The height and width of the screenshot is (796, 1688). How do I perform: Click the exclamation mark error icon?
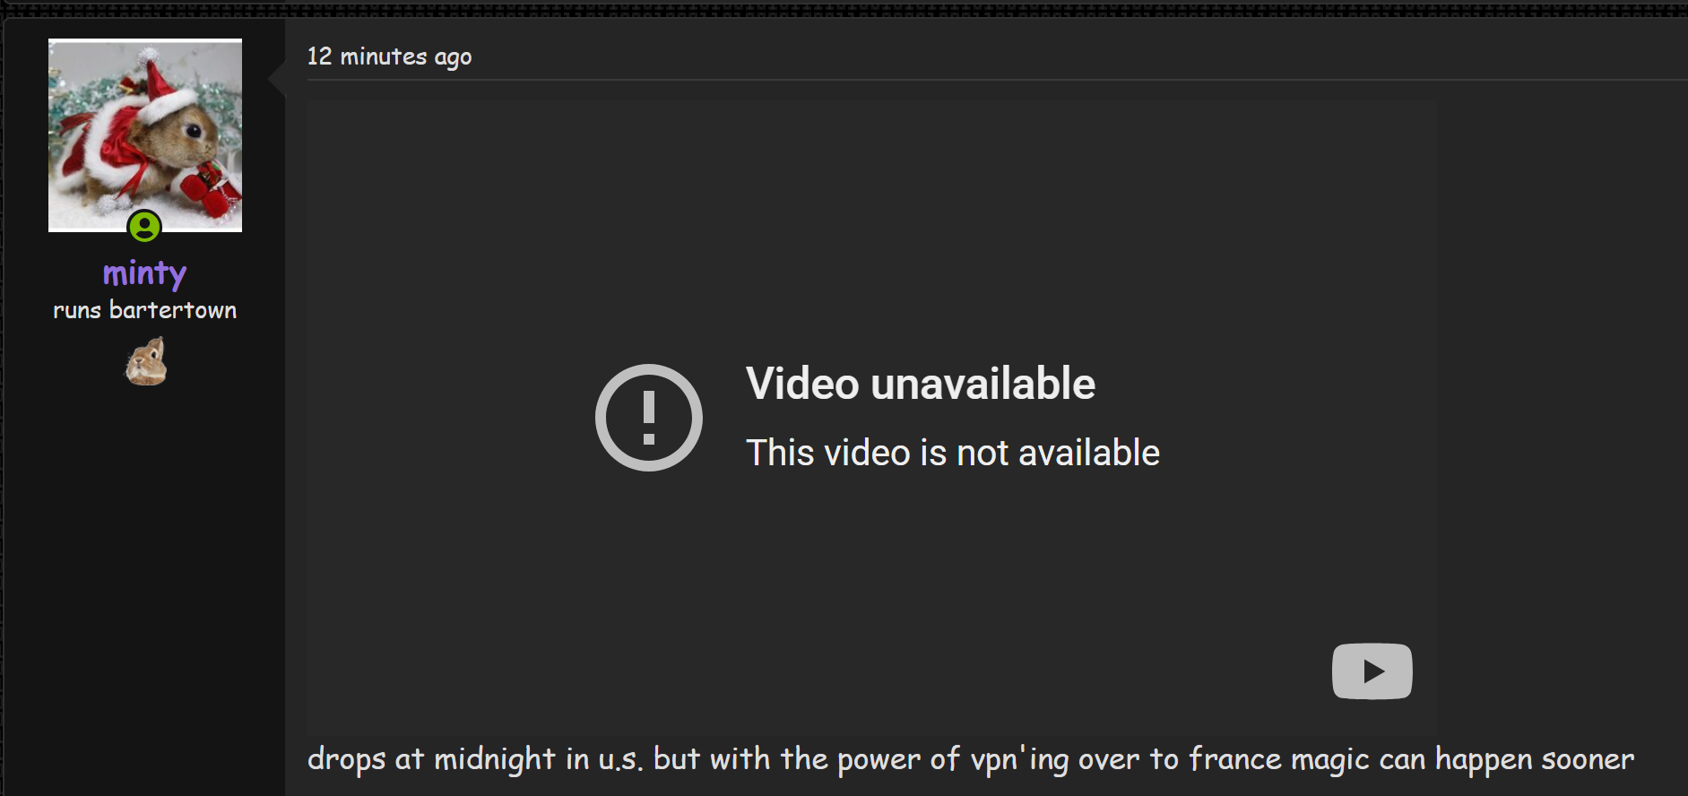[649, 418]
